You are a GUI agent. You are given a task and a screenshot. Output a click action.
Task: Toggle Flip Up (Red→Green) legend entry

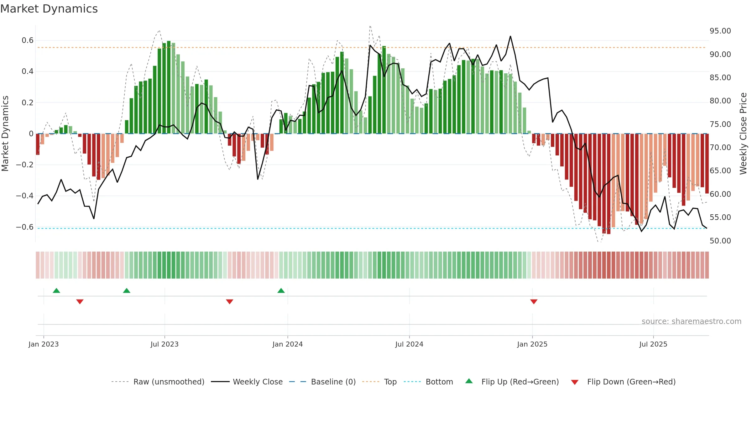click(x=512, y=382)
